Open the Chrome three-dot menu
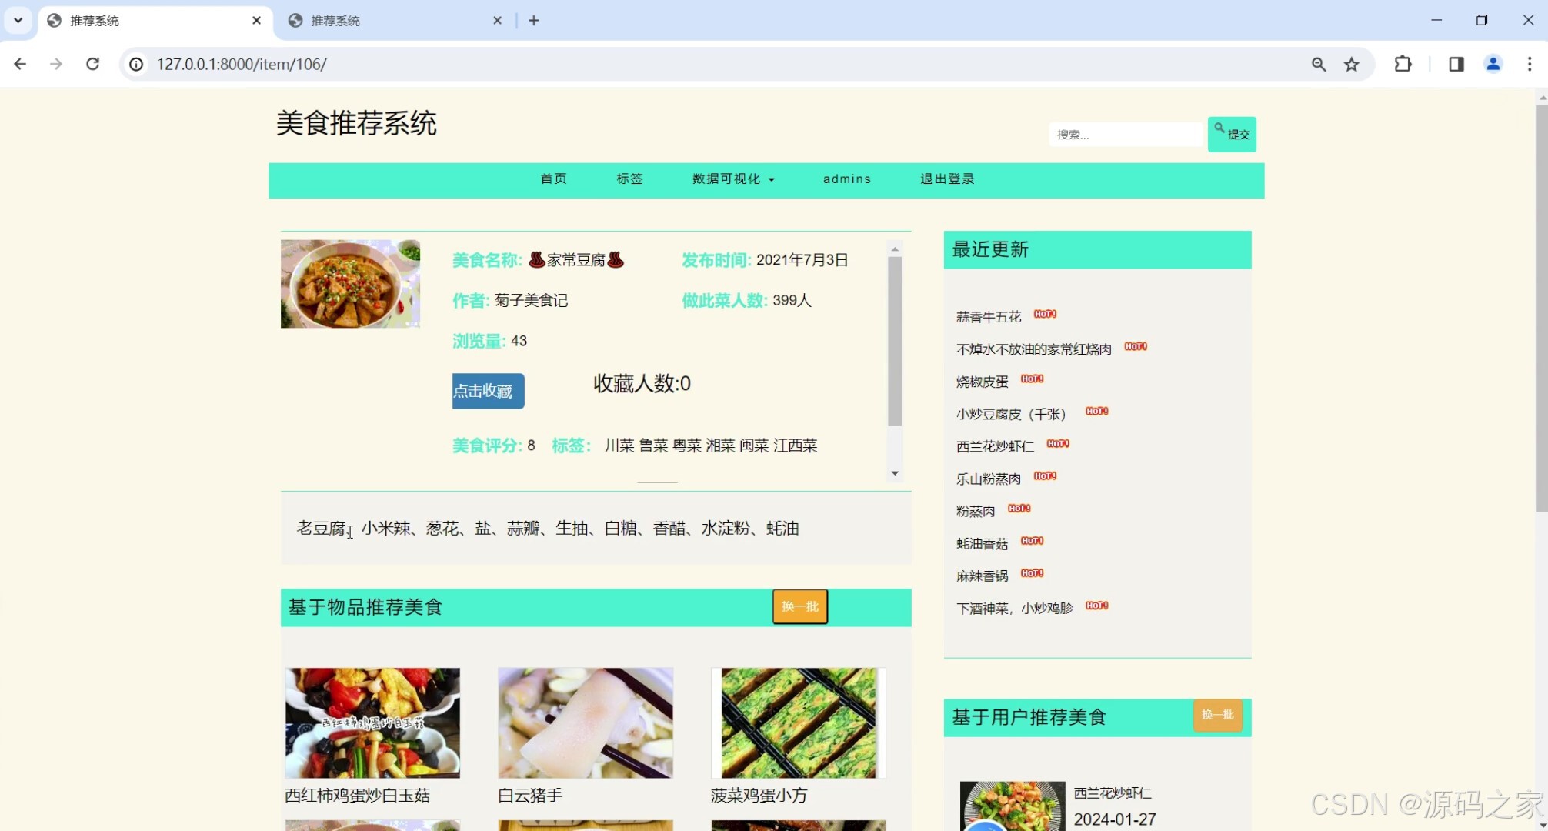The image size is (1548, 831). coord(1530,64)
